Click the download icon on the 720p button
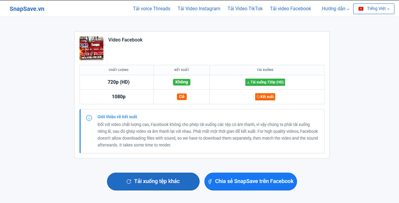 coord(248,82)
